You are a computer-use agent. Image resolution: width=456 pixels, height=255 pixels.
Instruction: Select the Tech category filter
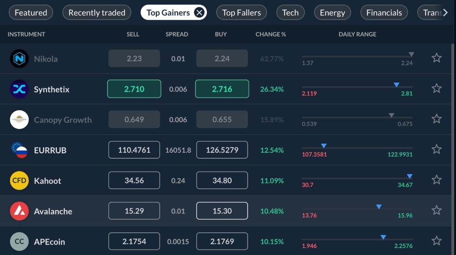point(290,12)
